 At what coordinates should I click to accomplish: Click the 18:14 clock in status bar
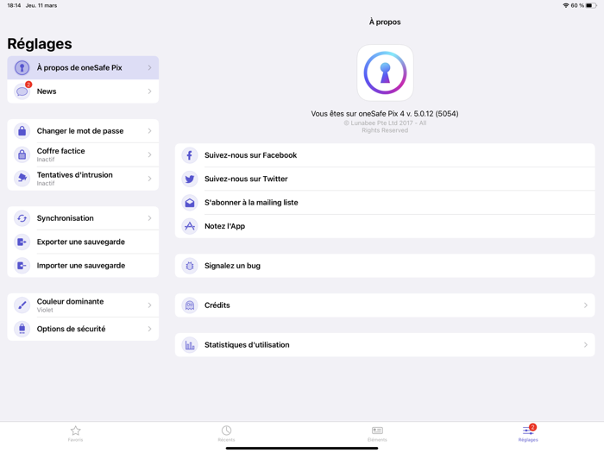[x=14, y=5]
